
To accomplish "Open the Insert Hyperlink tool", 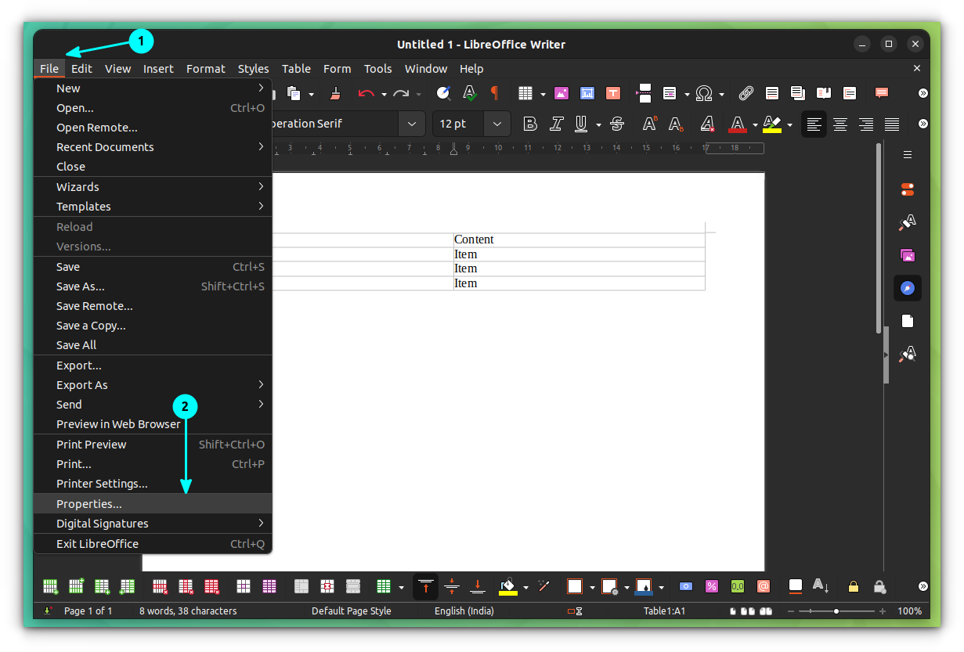I will pyautogui.click(x=746, y=94).
